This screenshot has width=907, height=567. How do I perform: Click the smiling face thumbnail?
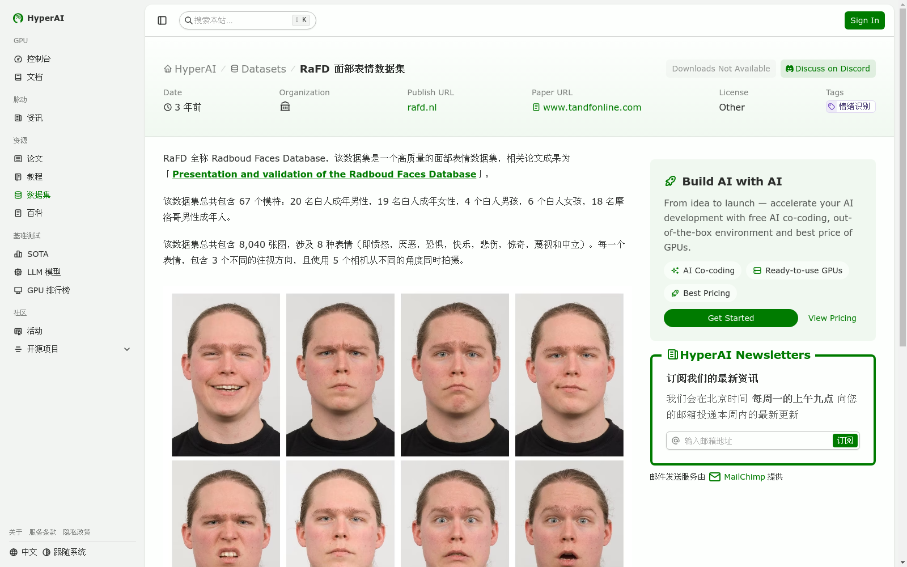226,375
